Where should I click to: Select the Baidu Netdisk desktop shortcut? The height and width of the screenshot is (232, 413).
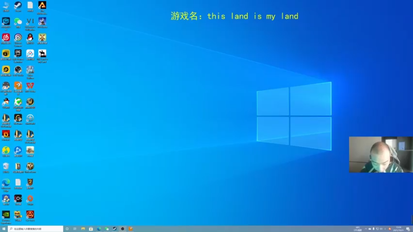point(30,55)
